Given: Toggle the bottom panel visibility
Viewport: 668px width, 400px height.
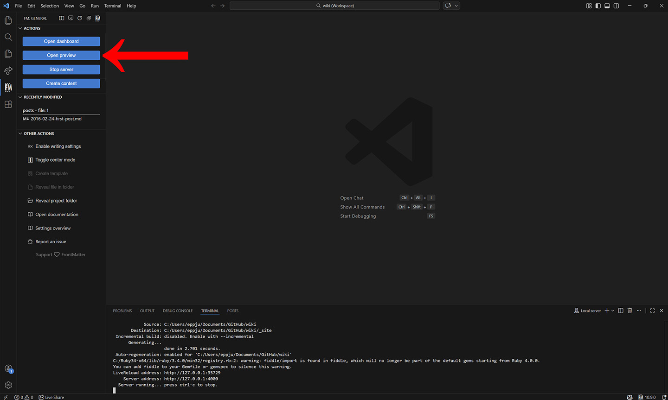Looking at the screenshot, I should click(607, 6).
